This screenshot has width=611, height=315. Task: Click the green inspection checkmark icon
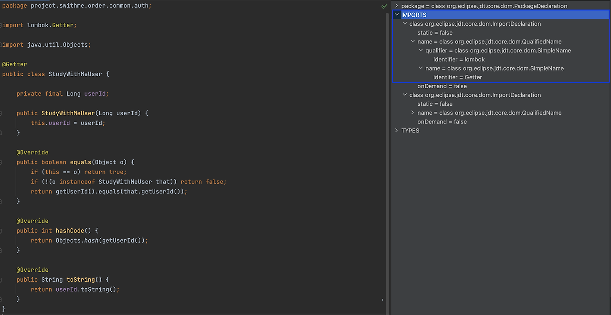[384, 7]
